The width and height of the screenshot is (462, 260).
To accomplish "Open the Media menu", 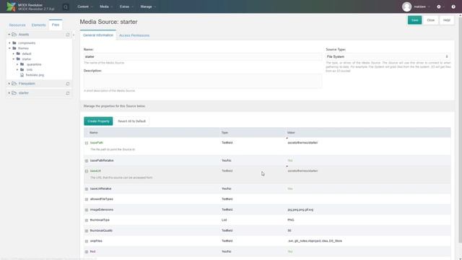I will coord(106,6).
